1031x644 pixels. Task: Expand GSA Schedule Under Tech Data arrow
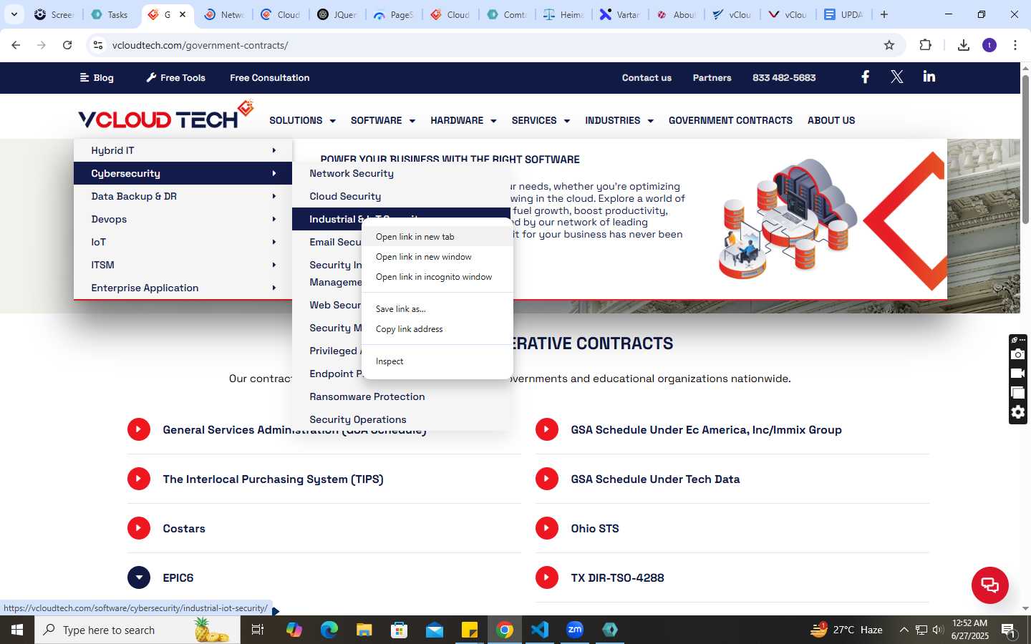547,479
